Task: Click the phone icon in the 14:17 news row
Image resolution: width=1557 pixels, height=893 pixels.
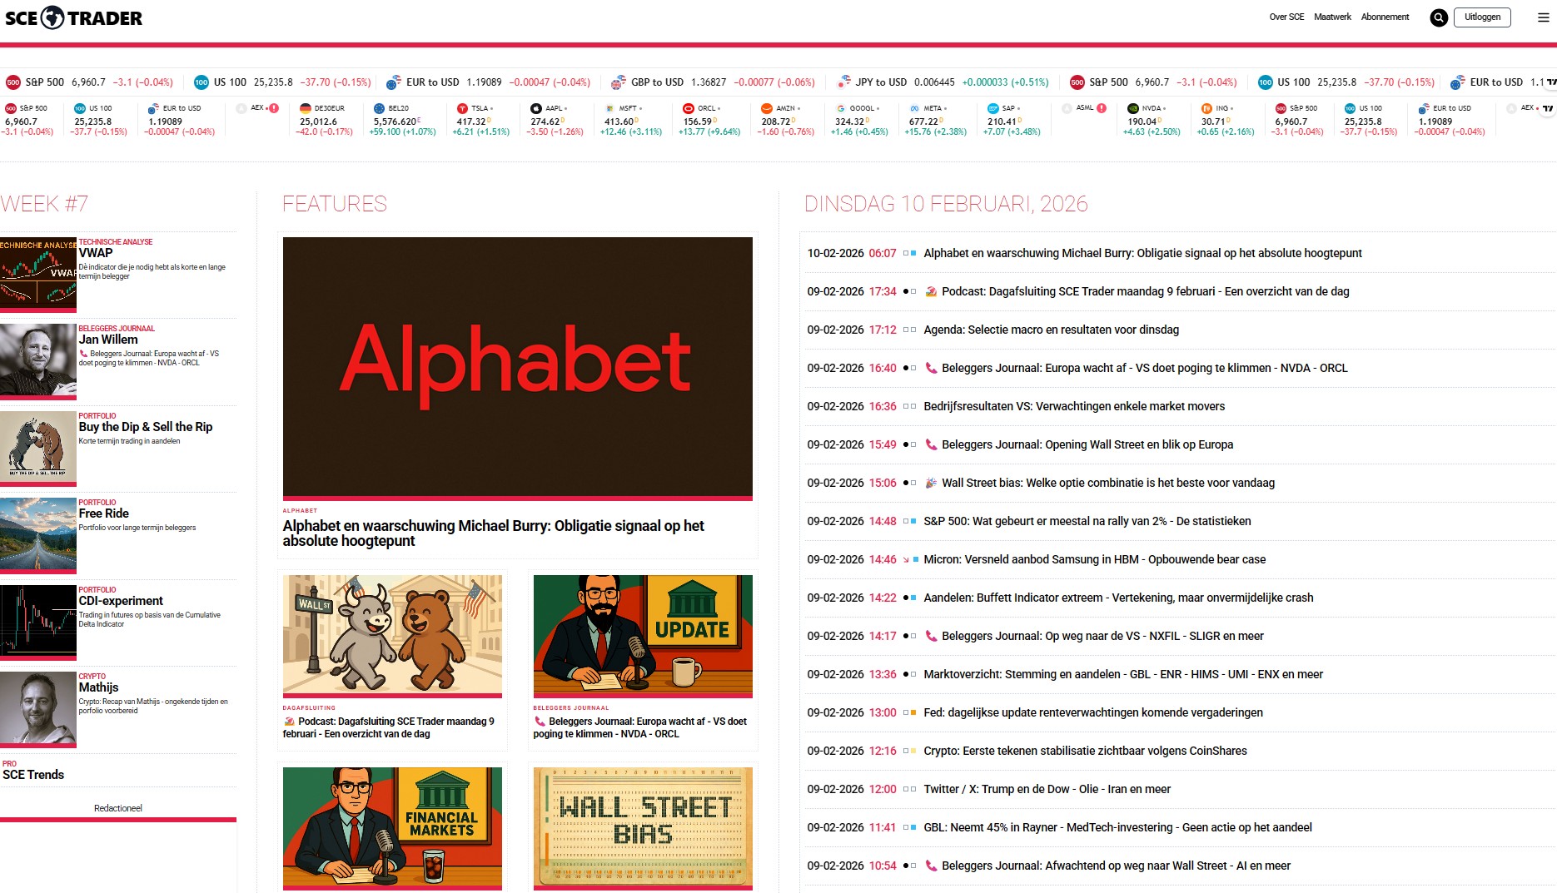Action: pyautogui.click(x=931, y=636)
